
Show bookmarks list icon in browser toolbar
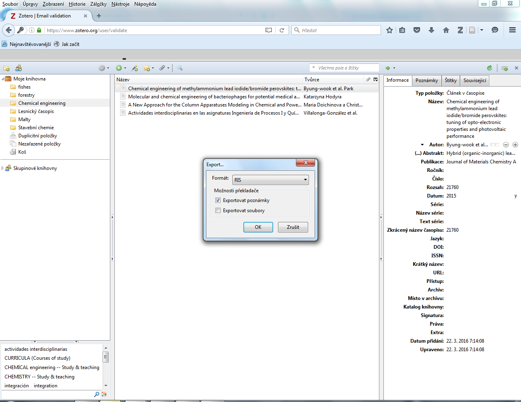(x=402, y=30)
